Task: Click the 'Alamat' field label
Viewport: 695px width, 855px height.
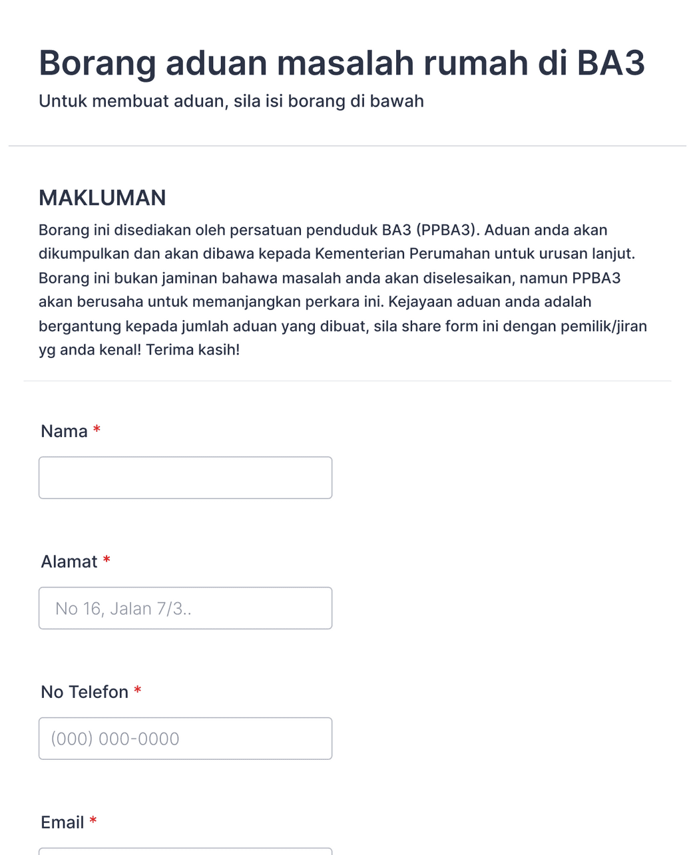Action: 68,561
